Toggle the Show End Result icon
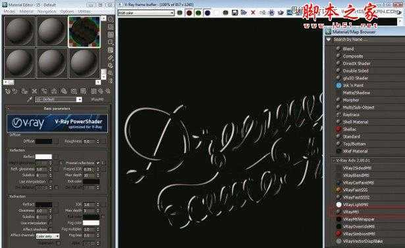This screenshot has height=248, width=405. pyautogui.click(x=94, y=91)
